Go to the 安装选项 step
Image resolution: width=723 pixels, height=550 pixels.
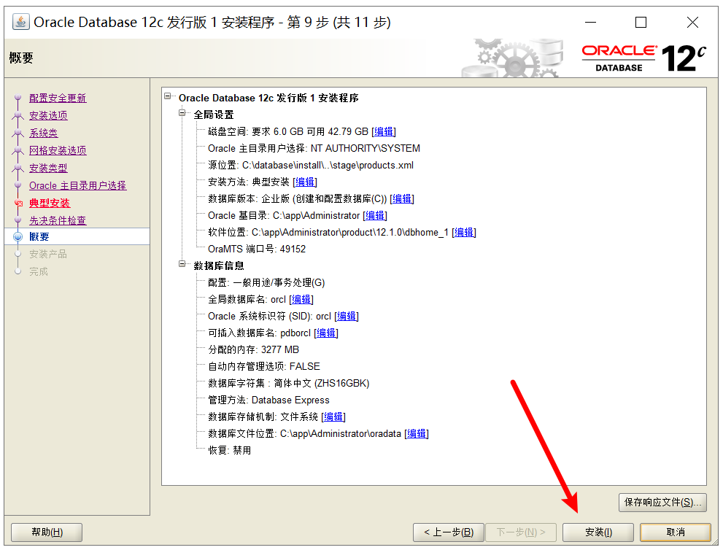[48, 115]
